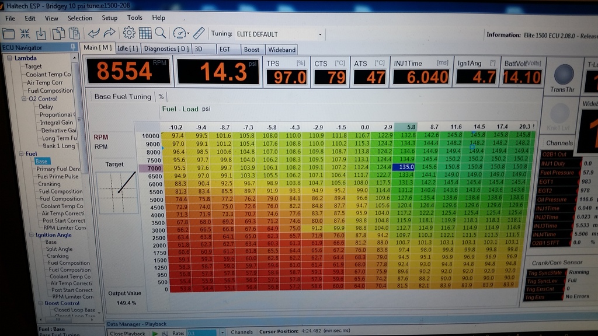Switch to the Diagnostics [ D ] tab
This screenshot has width=598, height=336.
point(166,49)
